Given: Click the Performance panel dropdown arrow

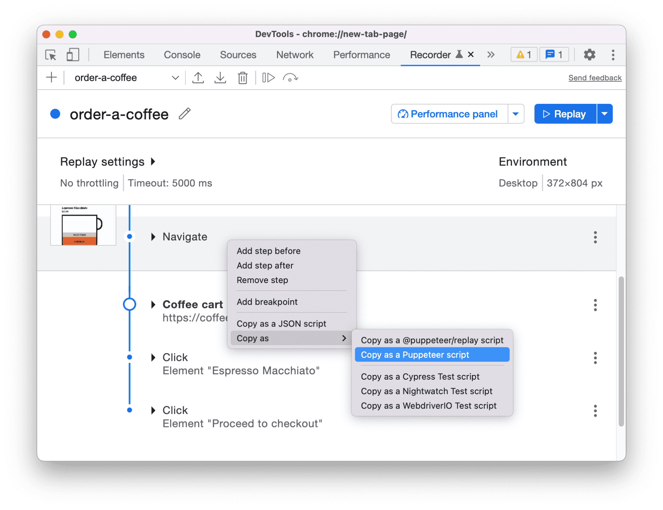Looking at the screenshot, I should (516, 114).
